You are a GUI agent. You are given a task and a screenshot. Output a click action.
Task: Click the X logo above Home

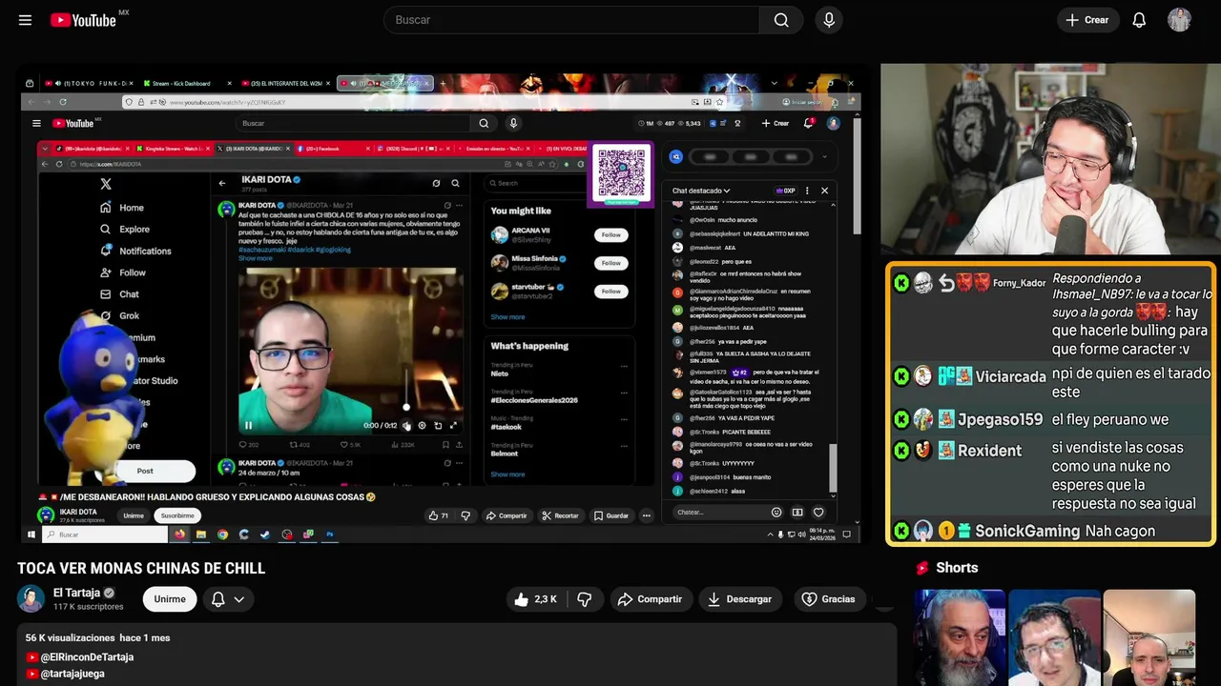pos(106,184)
